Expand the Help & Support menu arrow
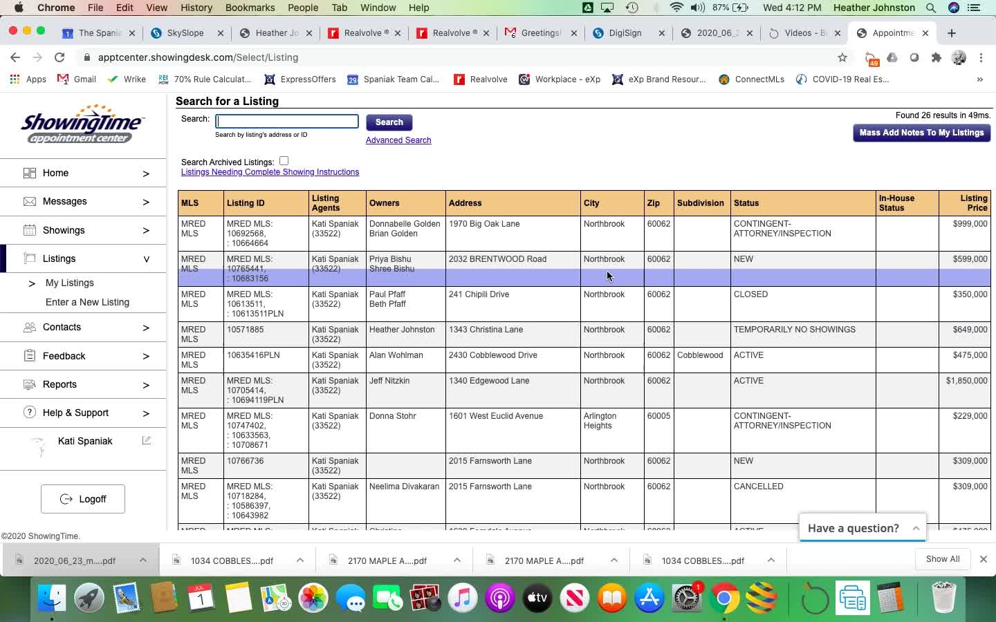996x622 pixels. (x=146, y=413)
